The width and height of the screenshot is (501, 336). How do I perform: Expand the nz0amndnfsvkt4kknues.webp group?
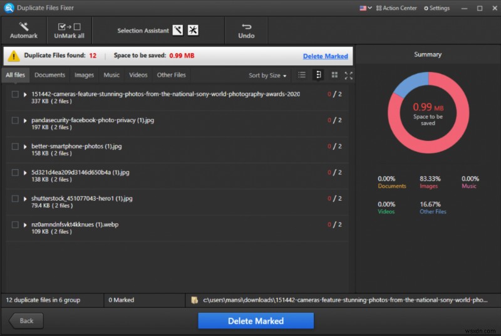click(x=25, y=225)
